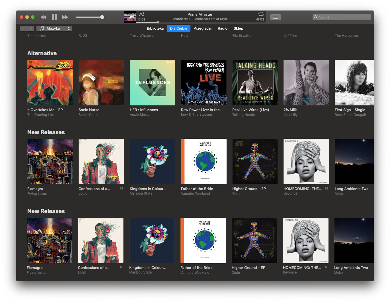Click the 'It Overtakes Me - EP' title
The width and height of the screenshot is (390, 302).
(x=45, y=110)
